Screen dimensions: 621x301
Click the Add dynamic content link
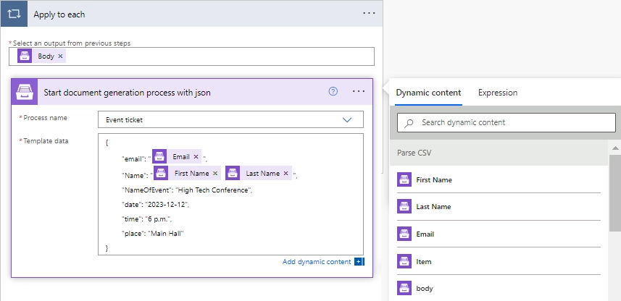(x=317, y=261)
